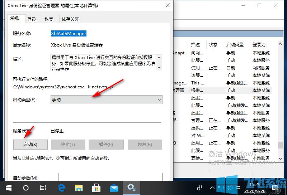Image resolution: width=287 pixels, height=195 pixels.
Task: Select service row with '对 W...' description
Action: pos(223,136)
